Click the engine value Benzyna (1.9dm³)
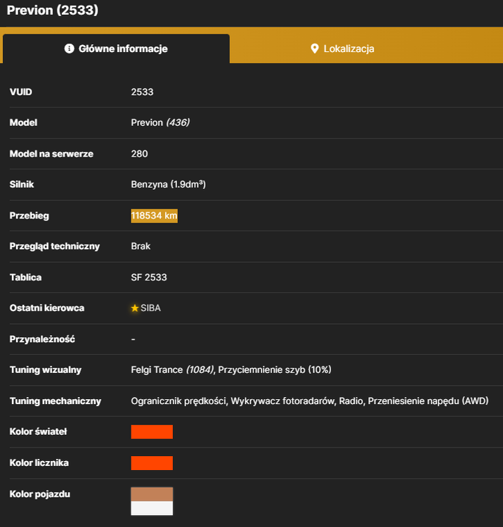503x527 pixels. [169, 185]
